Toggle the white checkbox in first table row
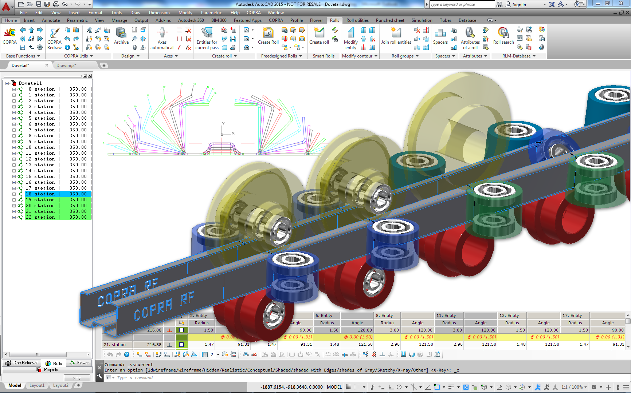Screen dimensions: 631x393 point(181,330)
